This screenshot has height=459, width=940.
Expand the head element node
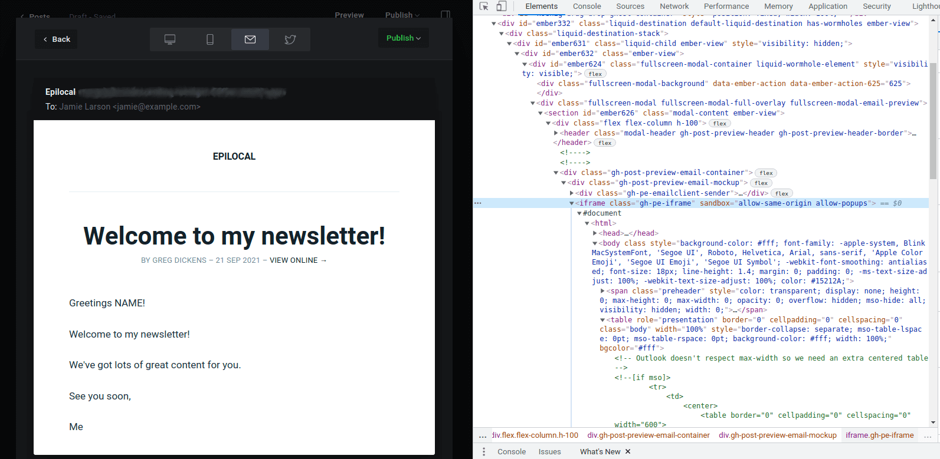595,234
